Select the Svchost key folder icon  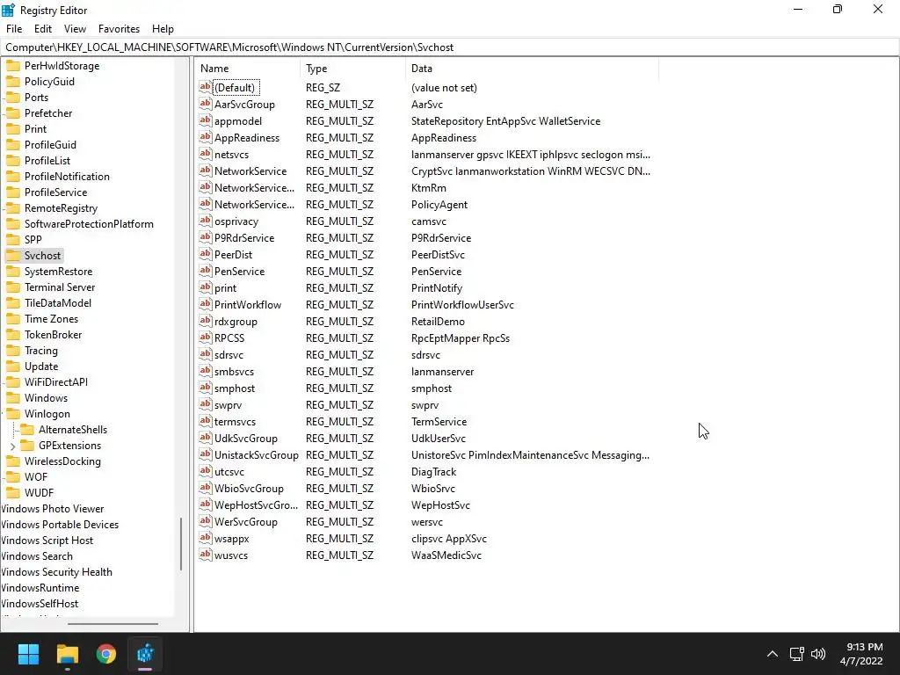click(13, 256)
